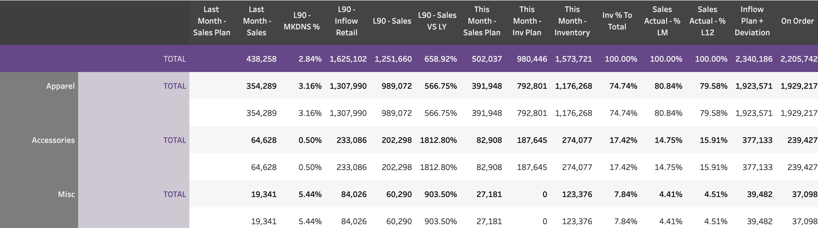Click grand total Last Month Sales 438,258
818x228 pixels.
pyautogui.click(x=261, y=59)
